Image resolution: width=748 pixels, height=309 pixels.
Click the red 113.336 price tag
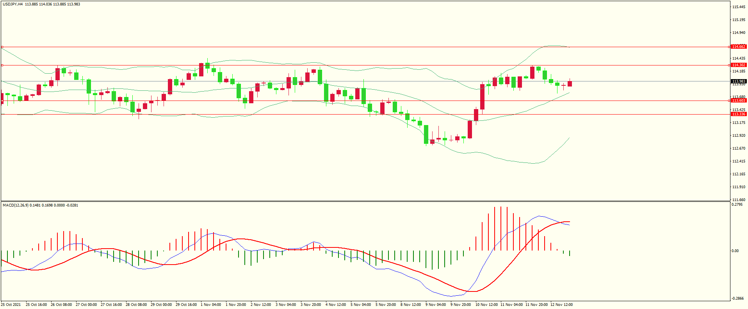(738, 114)
